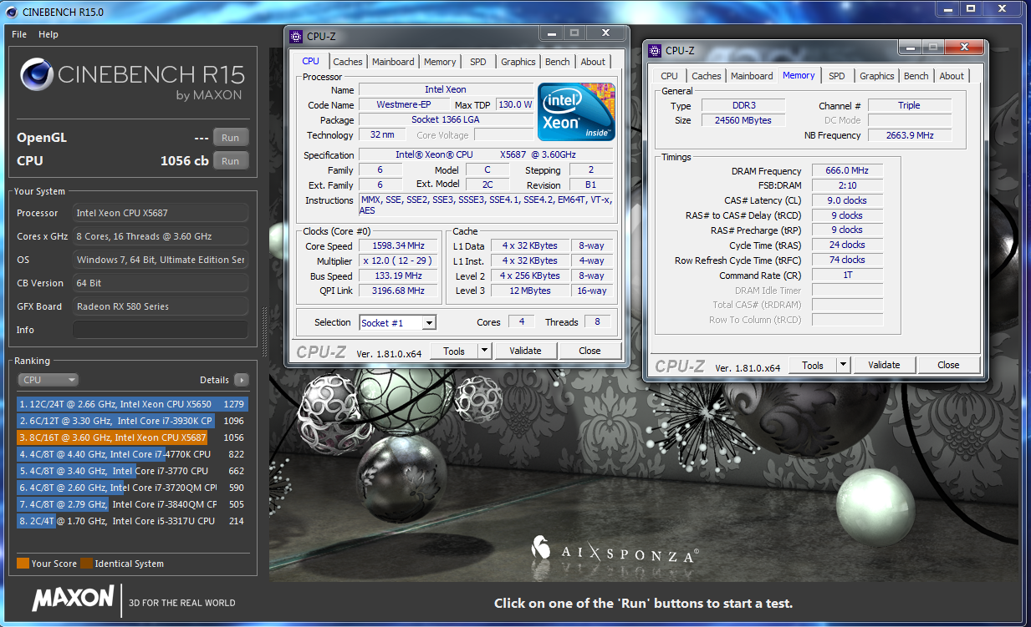
Task: Switch to Graphics tab in CPU-Z CPU window
Action: [x=518, y=62]
